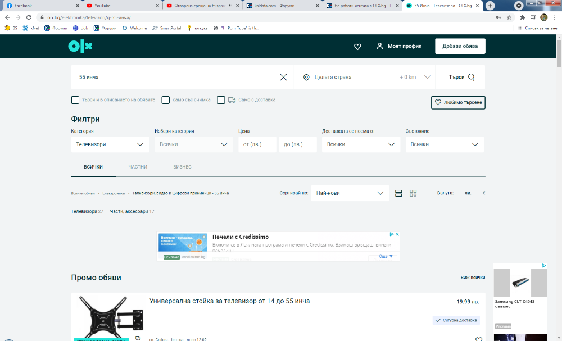
Task: Open Избери категория dropdown
Action: 193,144
